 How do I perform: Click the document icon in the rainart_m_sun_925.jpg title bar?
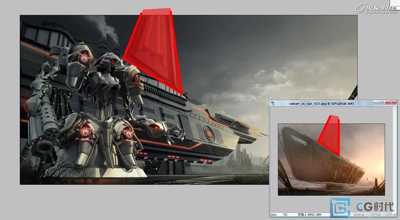point(273,103)
